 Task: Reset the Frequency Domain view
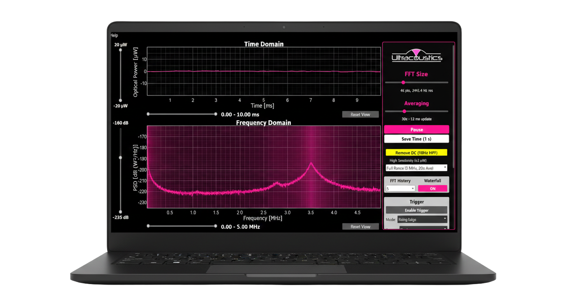point(360,226)
